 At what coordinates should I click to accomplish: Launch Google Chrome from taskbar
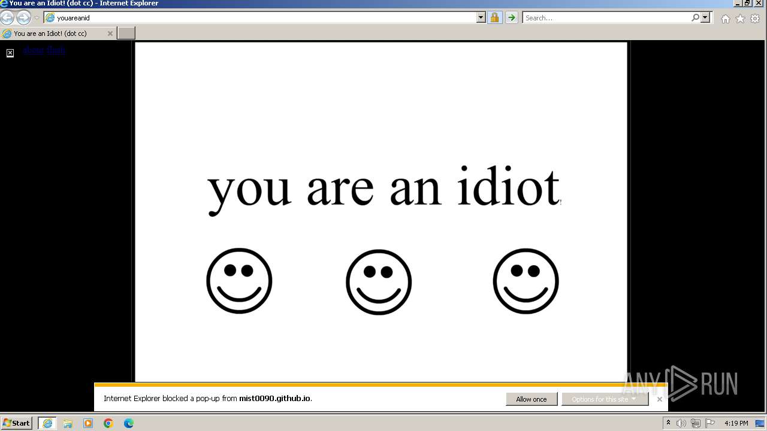click(108, 423)
